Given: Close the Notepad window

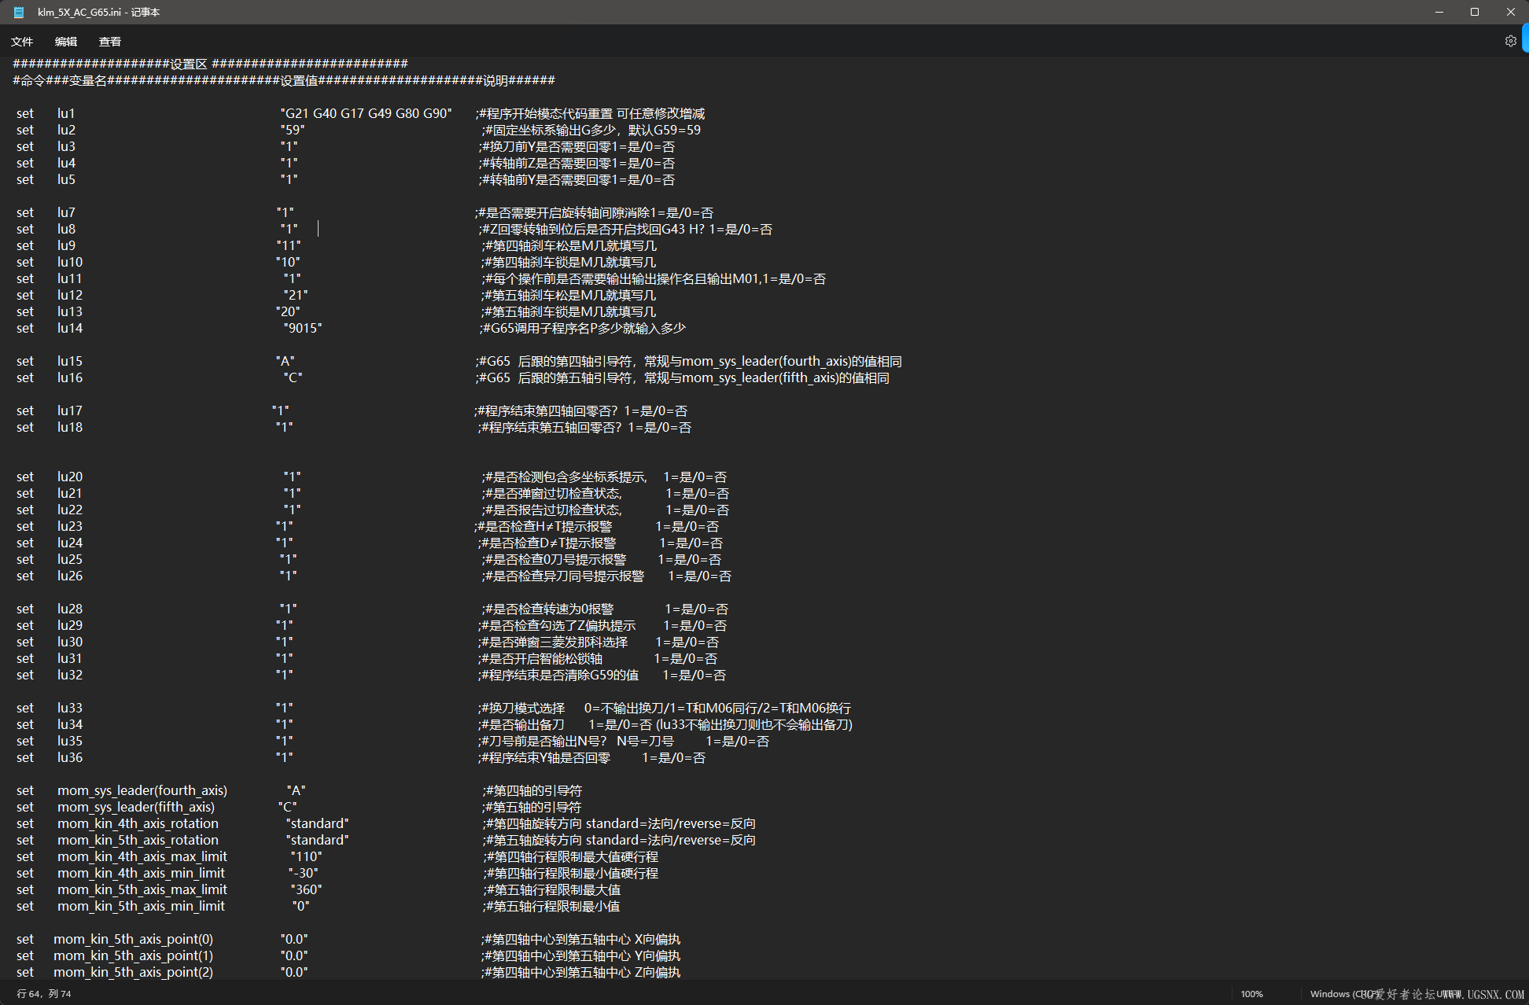Looking at the screenshot, I should click(1511, 12).
